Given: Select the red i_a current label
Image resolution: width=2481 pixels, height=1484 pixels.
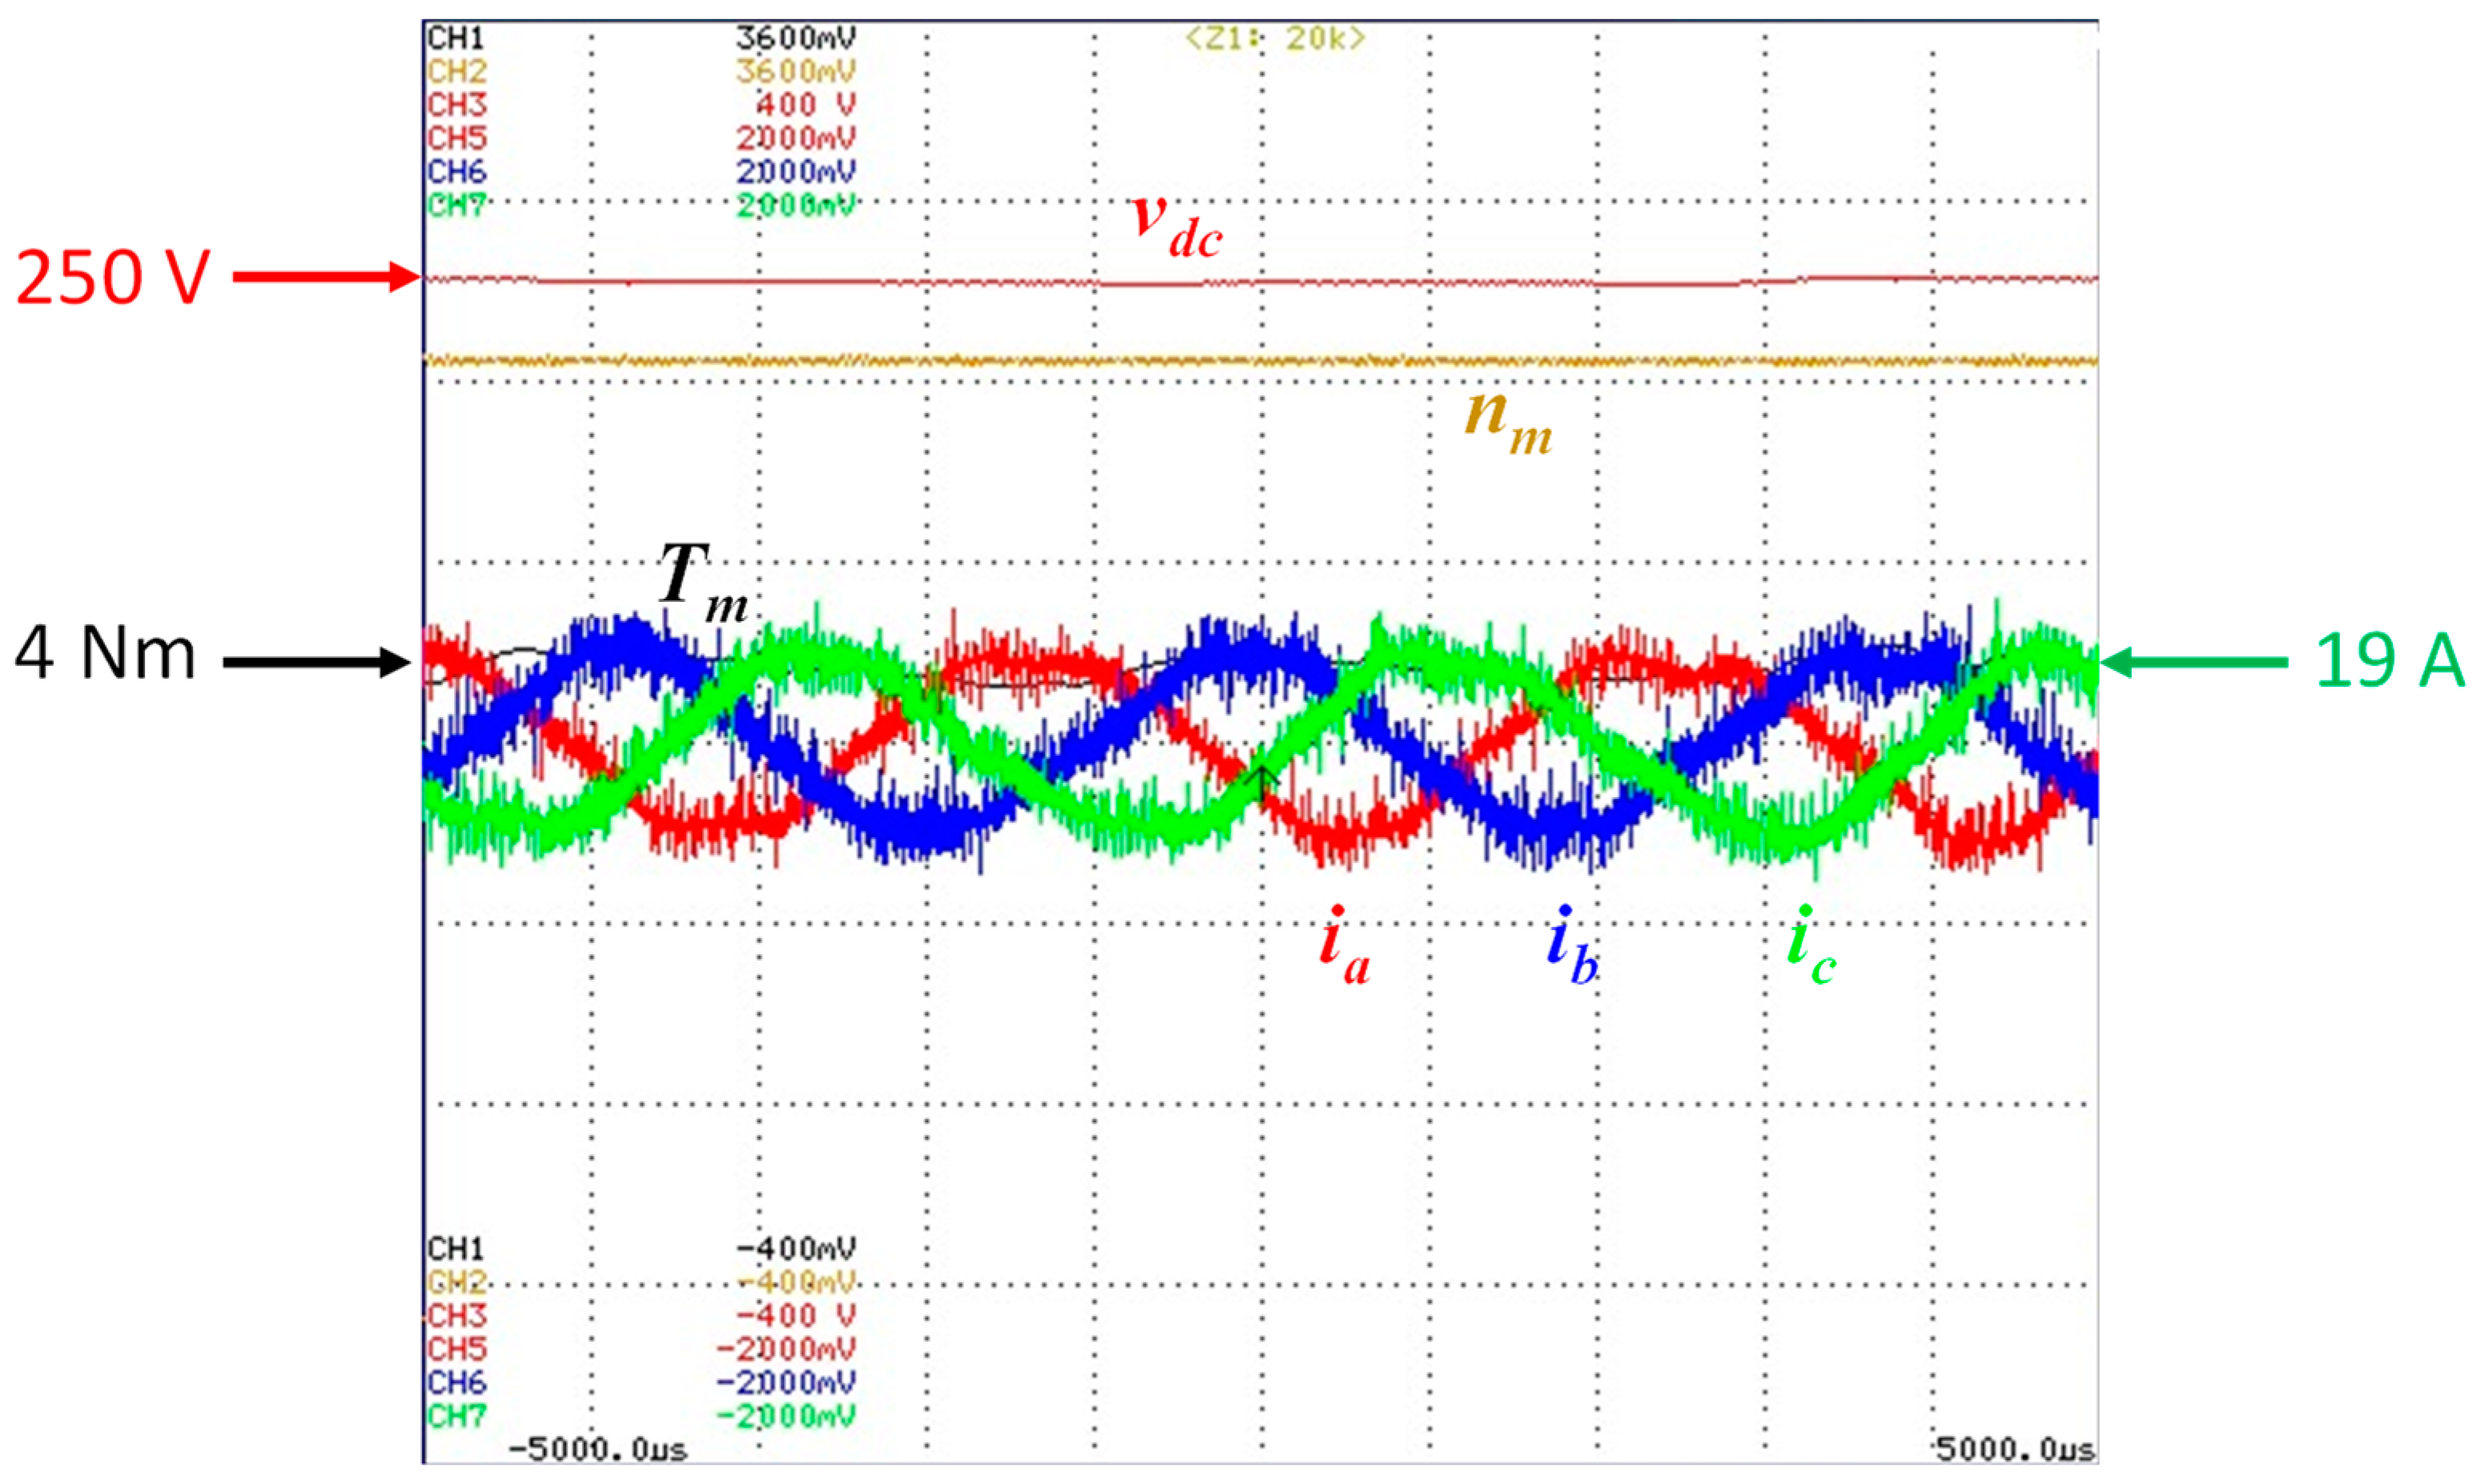Looking at the screenshot, I should coord(1344,945).
